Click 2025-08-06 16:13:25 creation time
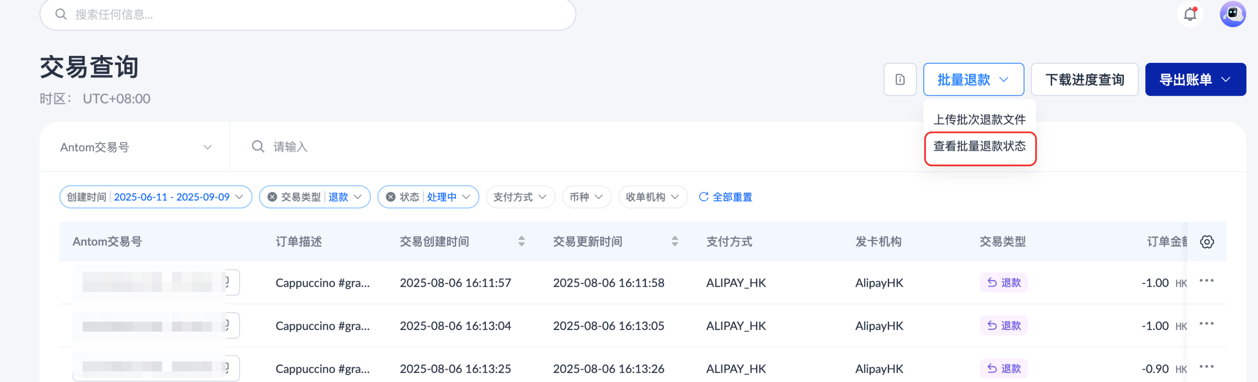The image size is (1258, 382). point(455,368)
